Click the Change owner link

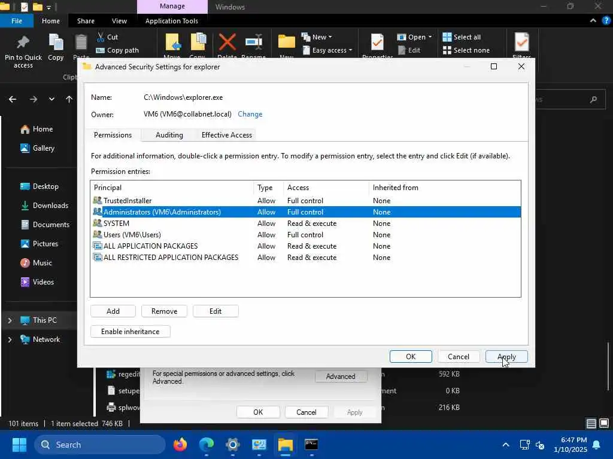[250, 114]
